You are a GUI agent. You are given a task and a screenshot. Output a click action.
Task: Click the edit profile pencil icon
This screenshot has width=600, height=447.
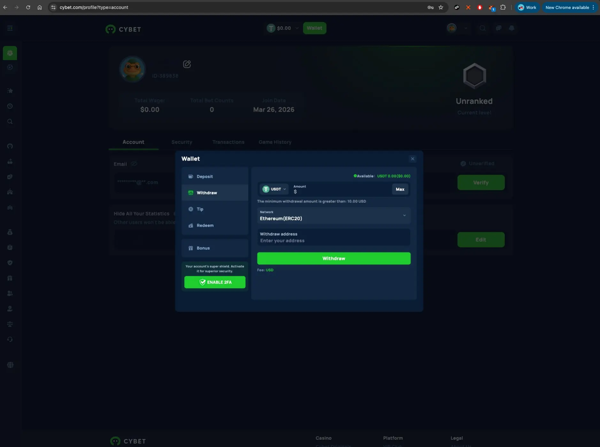coord(187,64)
